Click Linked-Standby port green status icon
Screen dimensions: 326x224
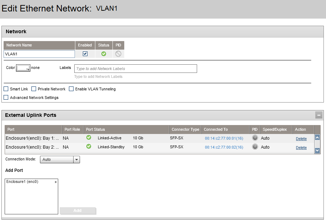click(89, 146)
